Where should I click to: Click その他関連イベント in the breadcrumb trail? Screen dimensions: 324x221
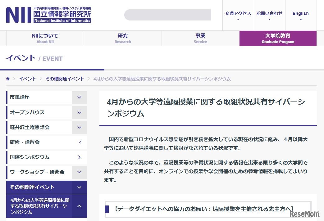pos(64,79)
